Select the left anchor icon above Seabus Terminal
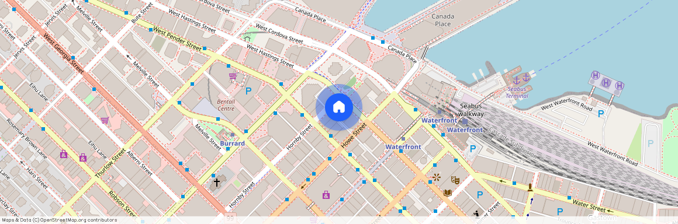Viewport: 678px width, 224px height. [516, 80]
